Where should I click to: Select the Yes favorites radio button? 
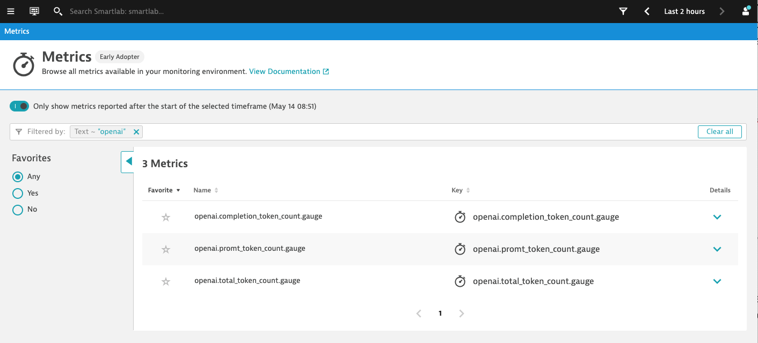pyautogui.click(x=17, y=193)
